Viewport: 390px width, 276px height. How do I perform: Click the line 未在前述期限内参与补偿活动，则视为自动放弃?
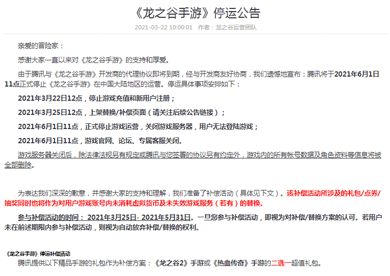(x=102, y=227)
